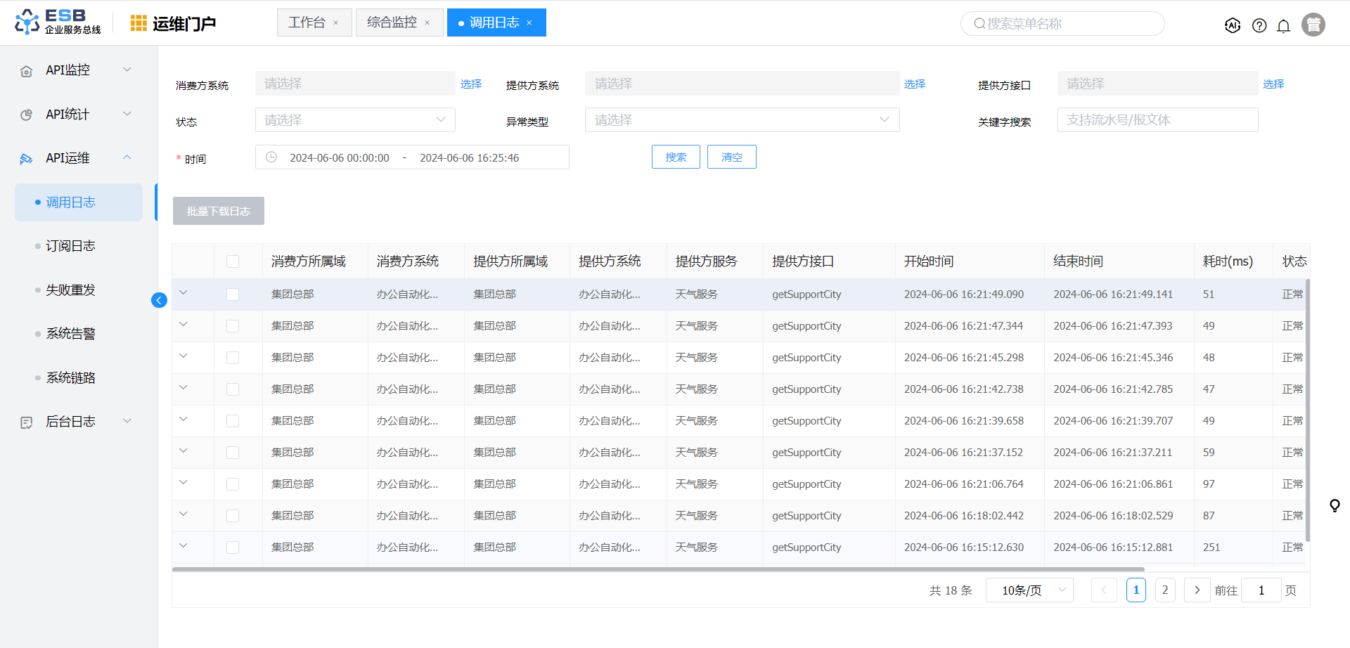Click the user avatar icon
The height and width of the screenshot is (648, 1350).
[x=1313, y=25]
